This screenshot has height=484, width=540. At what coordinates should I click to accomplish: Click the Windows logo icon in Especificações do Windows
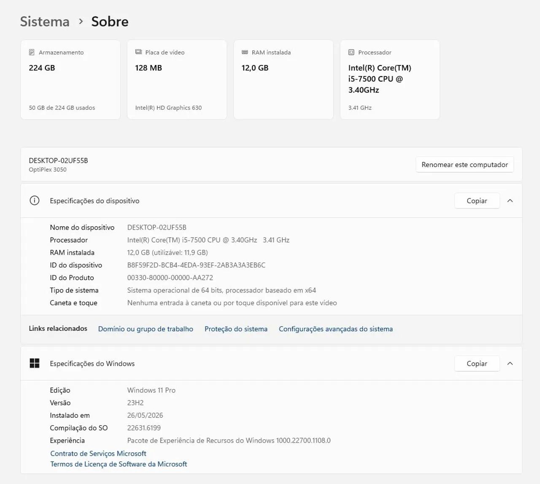point(35,363)
